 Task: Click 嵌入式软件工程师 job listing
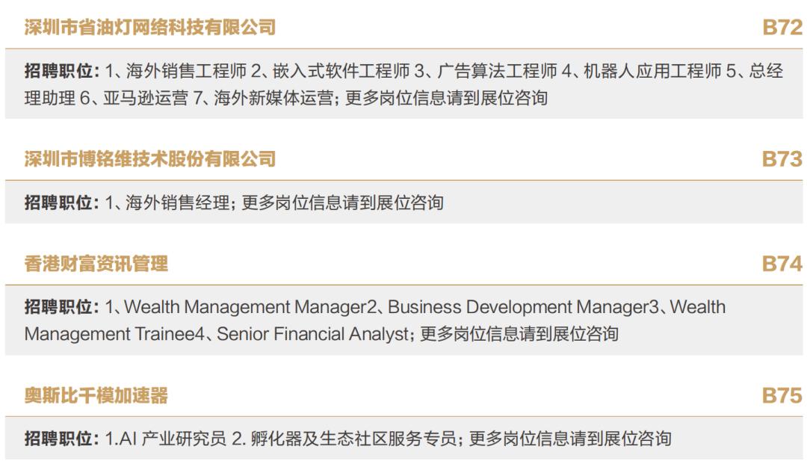pos(341,70)
